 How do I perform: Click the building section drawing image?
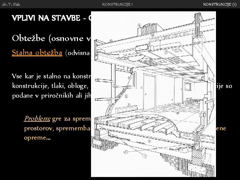(x=154, y=94)
